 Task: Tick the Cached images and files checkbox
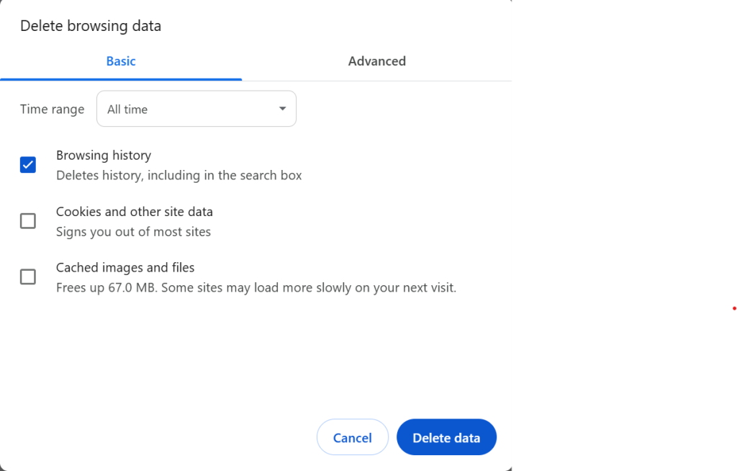click(x=28, y=277)
